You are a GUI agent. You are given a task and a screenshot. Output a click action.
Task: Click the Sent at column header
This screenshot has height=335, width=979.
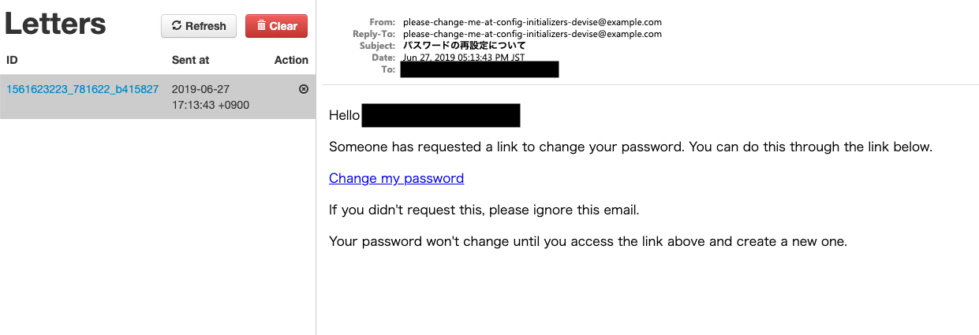pos(190,60)
